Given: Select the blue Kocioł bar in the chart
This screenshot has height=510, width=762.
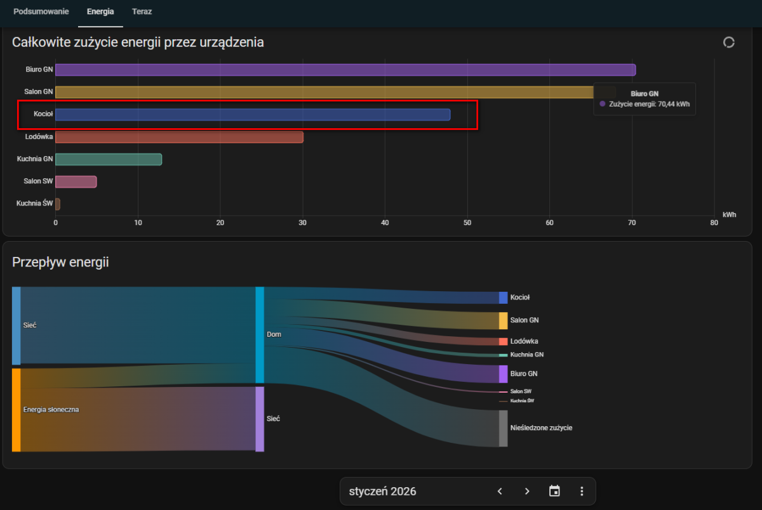Looking at the screenshot, I should tap(253, 115).
